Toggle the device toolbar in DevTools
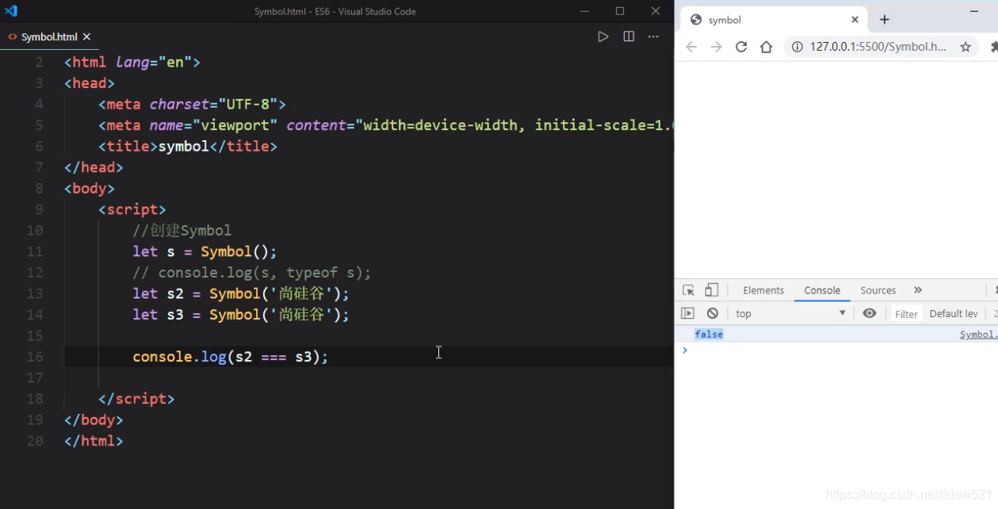 point(712,290)
